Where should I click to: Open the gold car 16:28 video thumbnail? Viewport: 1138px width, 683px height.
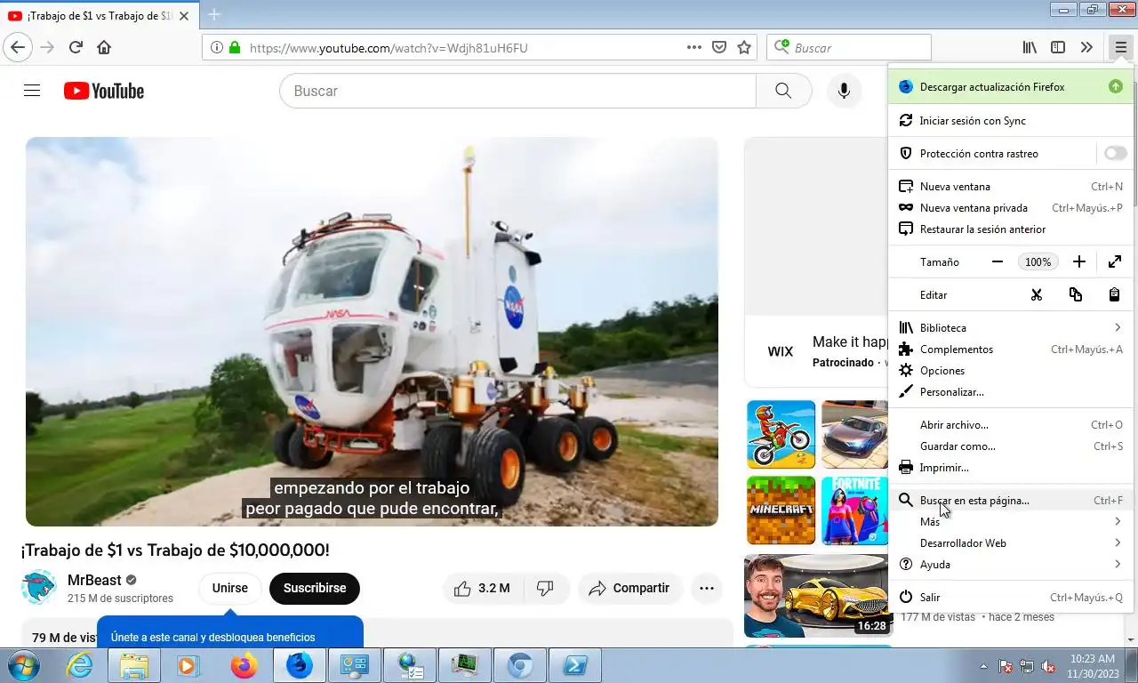click(x=818, y=596)
